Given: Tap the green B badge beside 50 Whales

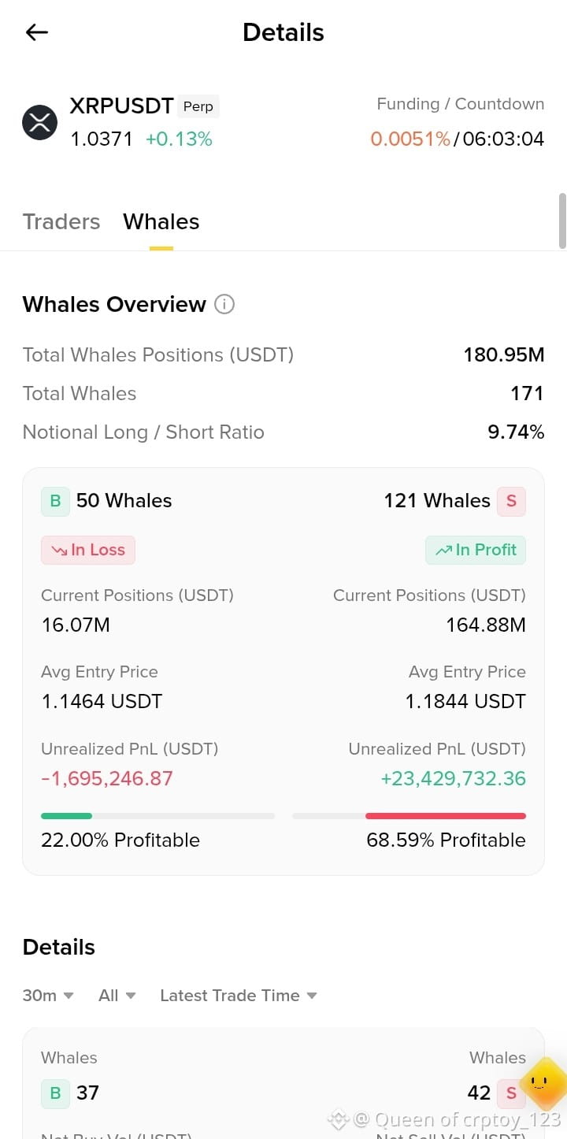Looking at the screenshot, I should (55, 501).
